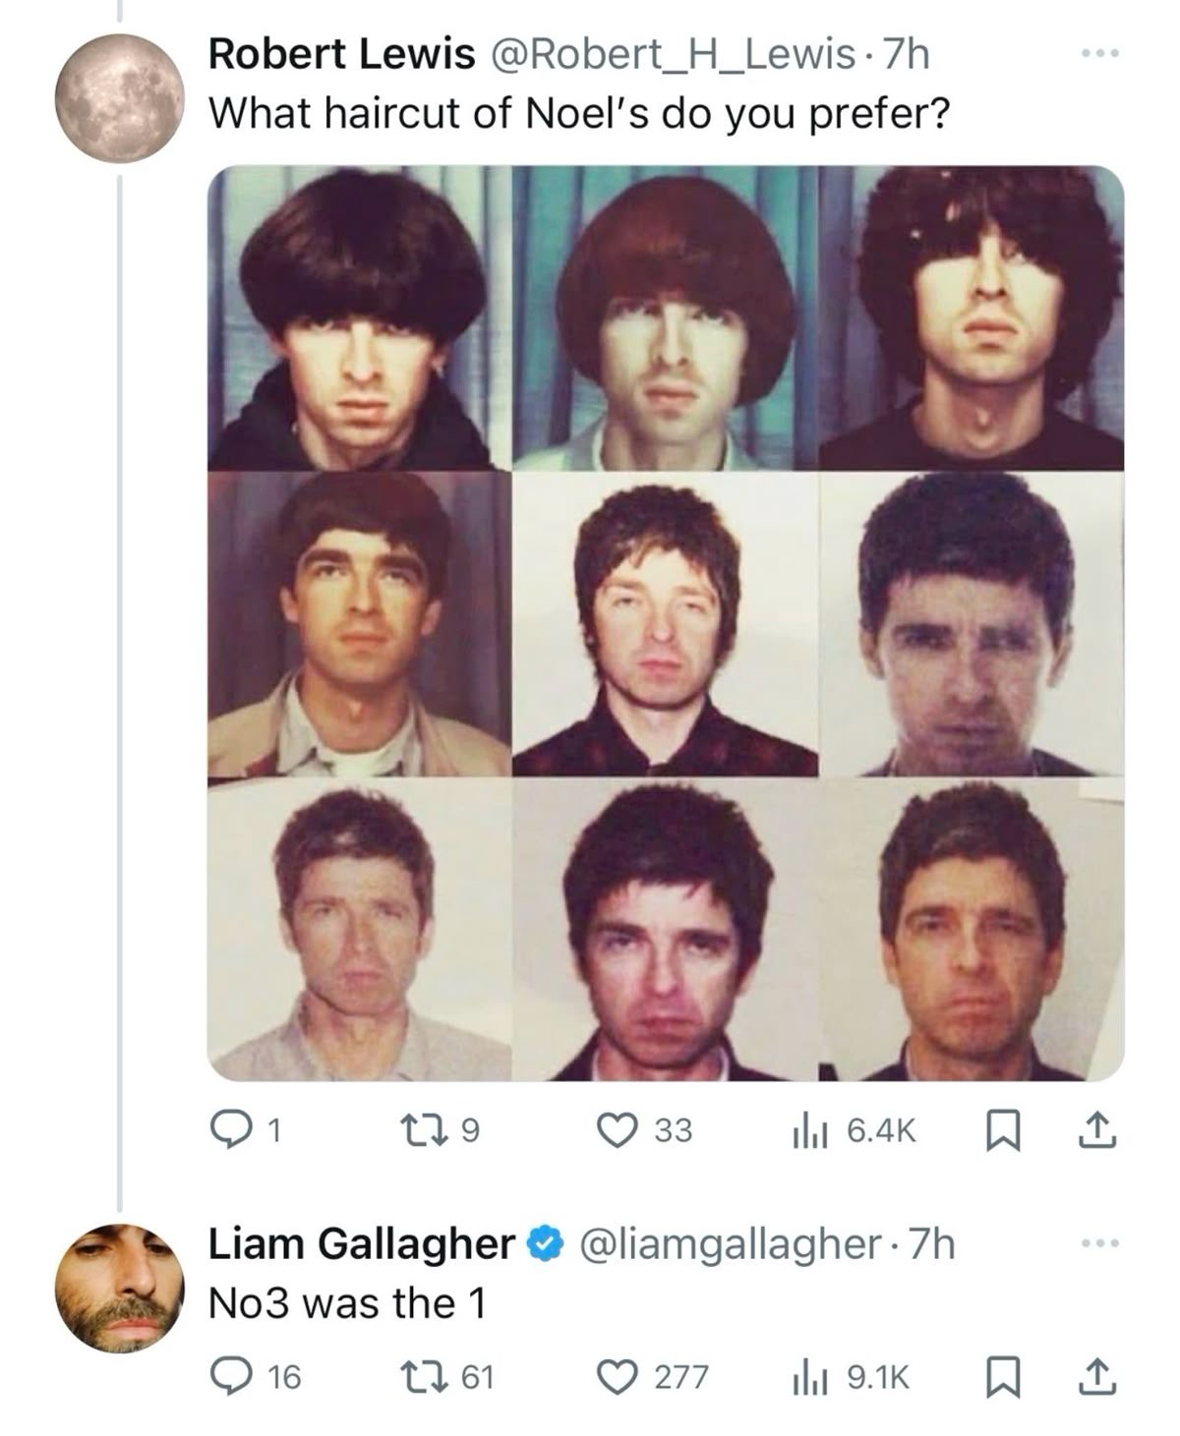Open reply thread on Liam Gallagher's tweet
This screenshot has width=1180, height=1436.
256,1377
